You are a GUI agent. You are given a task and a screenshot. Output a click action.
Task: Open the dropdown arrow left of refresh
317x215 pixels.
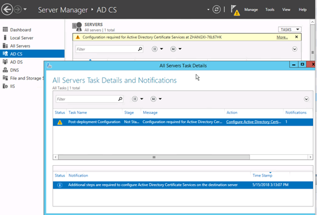208,9
